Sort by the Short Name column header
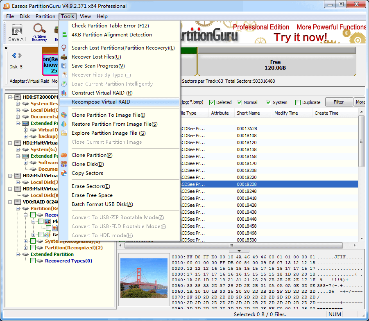Image resolution: width=369 pixels, height=321 pixels. (x=253, y=113)
